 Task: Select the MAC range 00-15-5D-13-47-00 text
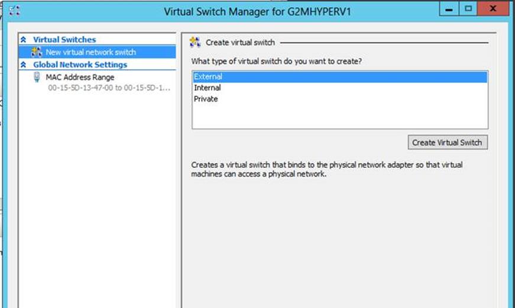pos(109,88)
